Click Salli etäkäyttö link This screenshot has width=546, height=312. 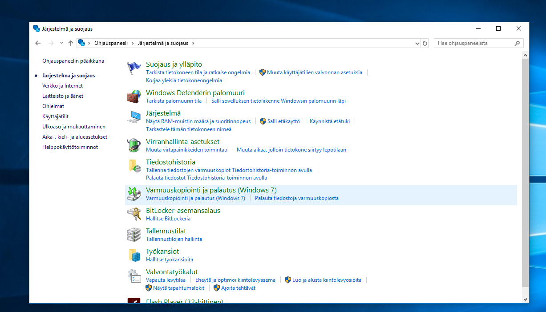click(x=283, y=121)
